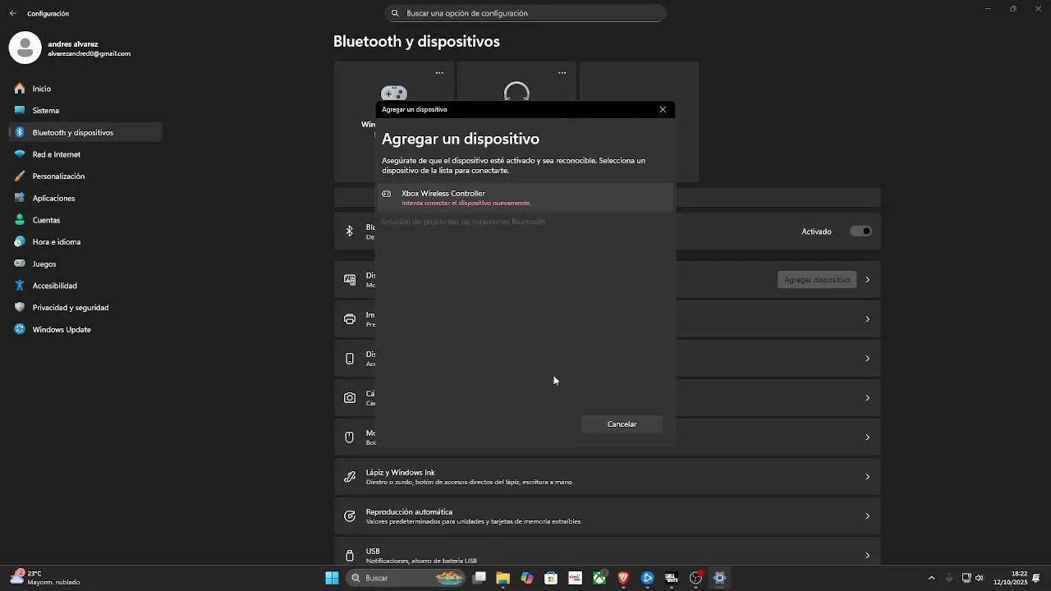The width and height of the screenshot is (1051, 591).
Task: Expand the Agregar dispositivo row chevron
Action: click(x=867, y=280)
